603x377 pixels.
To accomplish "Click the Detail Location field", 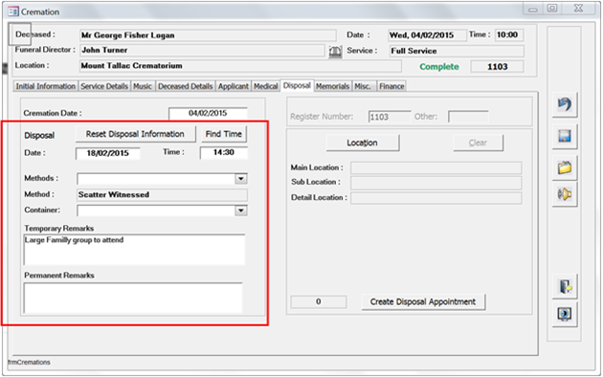I will point(436,198).
